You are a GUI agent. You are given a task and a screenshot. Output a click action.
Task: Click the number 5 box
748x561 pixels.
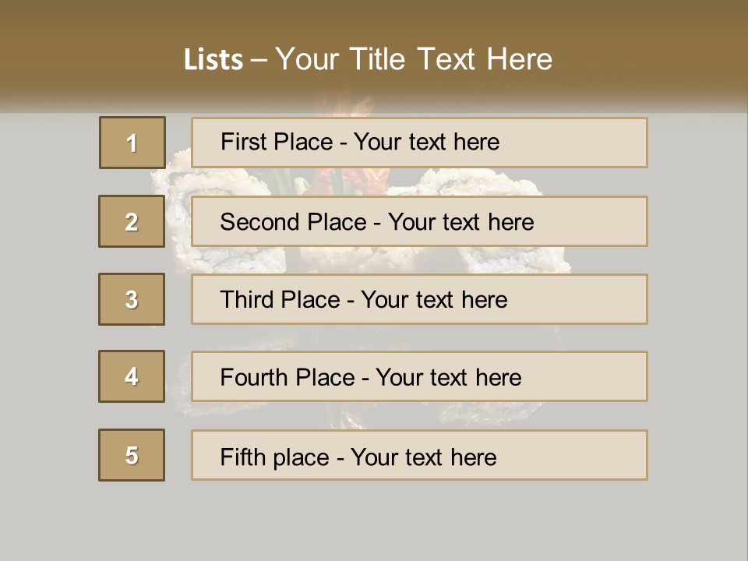tap(132, 455)
